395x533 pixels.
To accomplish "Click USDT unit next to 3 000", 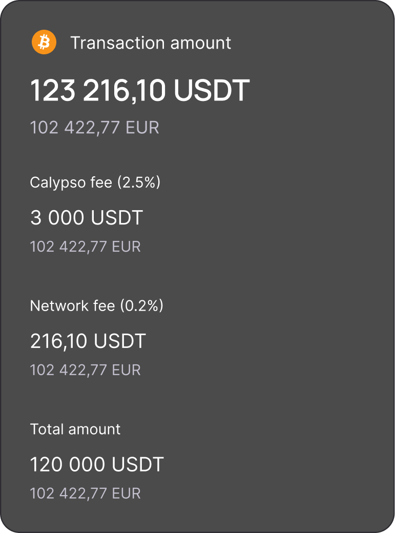I will (x=117, y=218).
